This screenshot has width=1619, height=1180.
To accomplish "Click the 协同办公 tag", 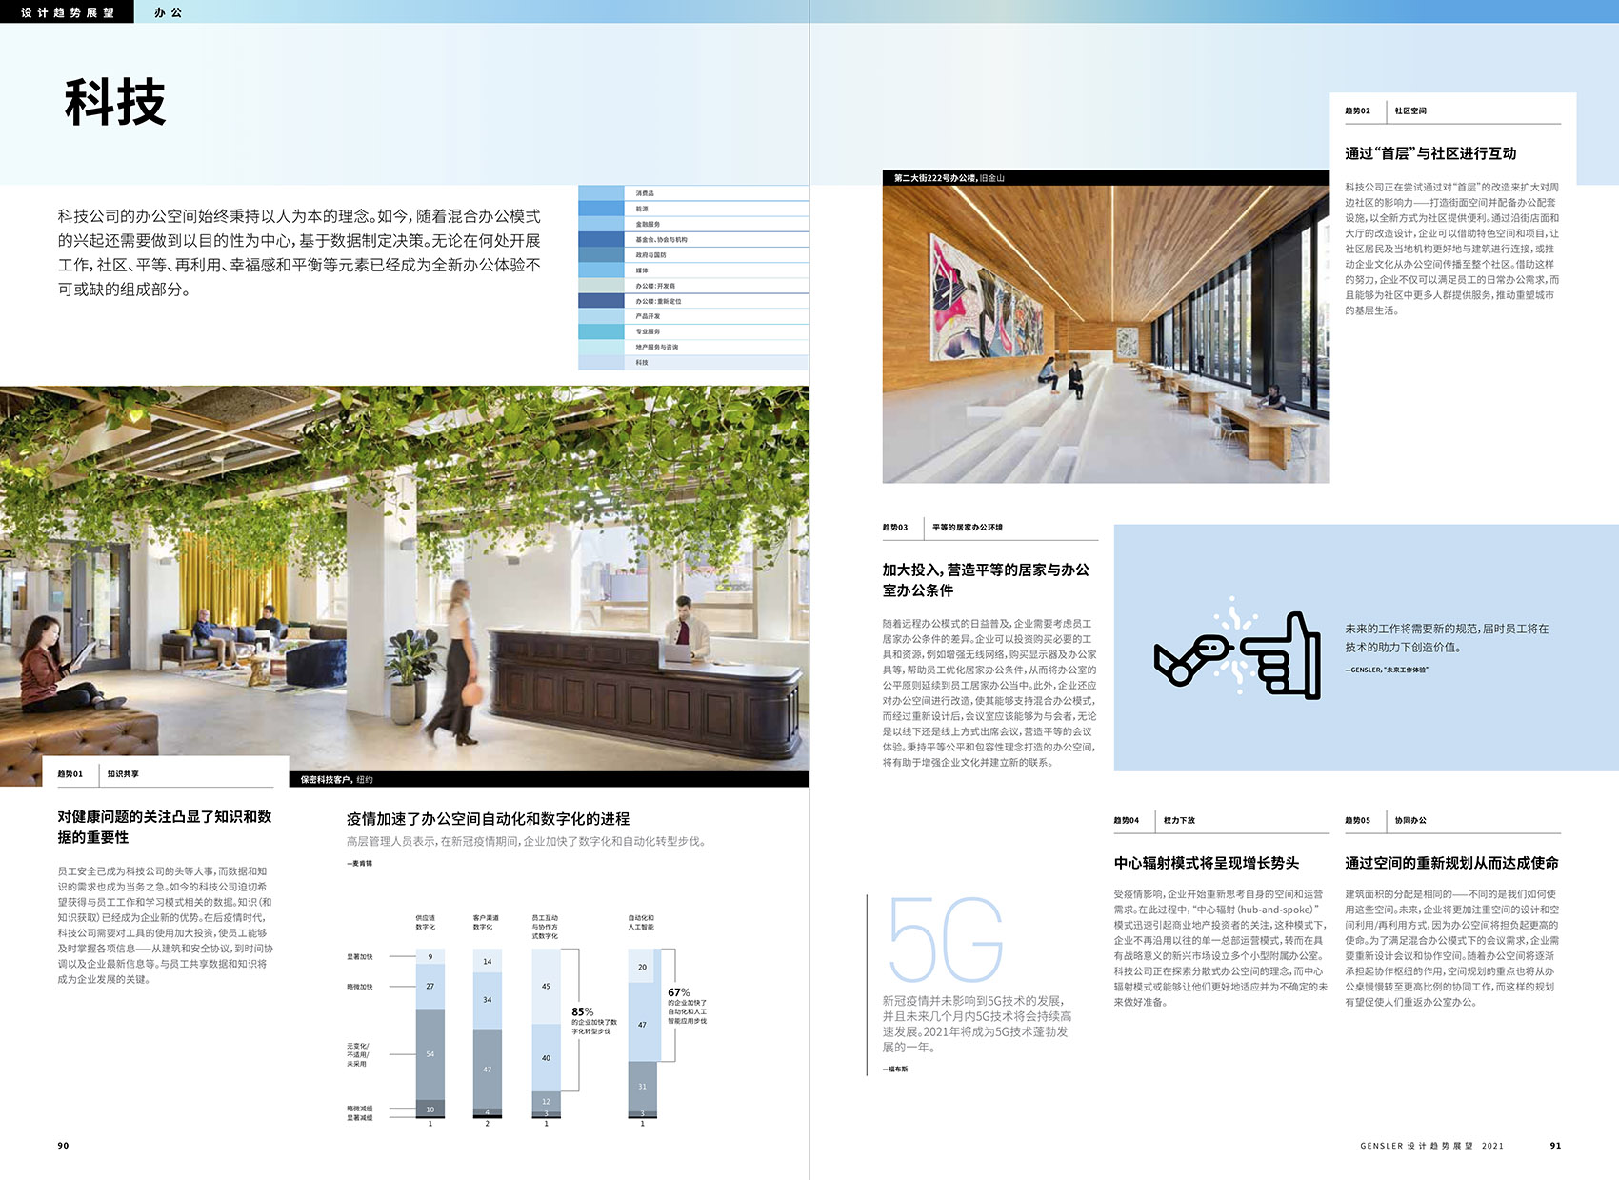I will 1410,820.
